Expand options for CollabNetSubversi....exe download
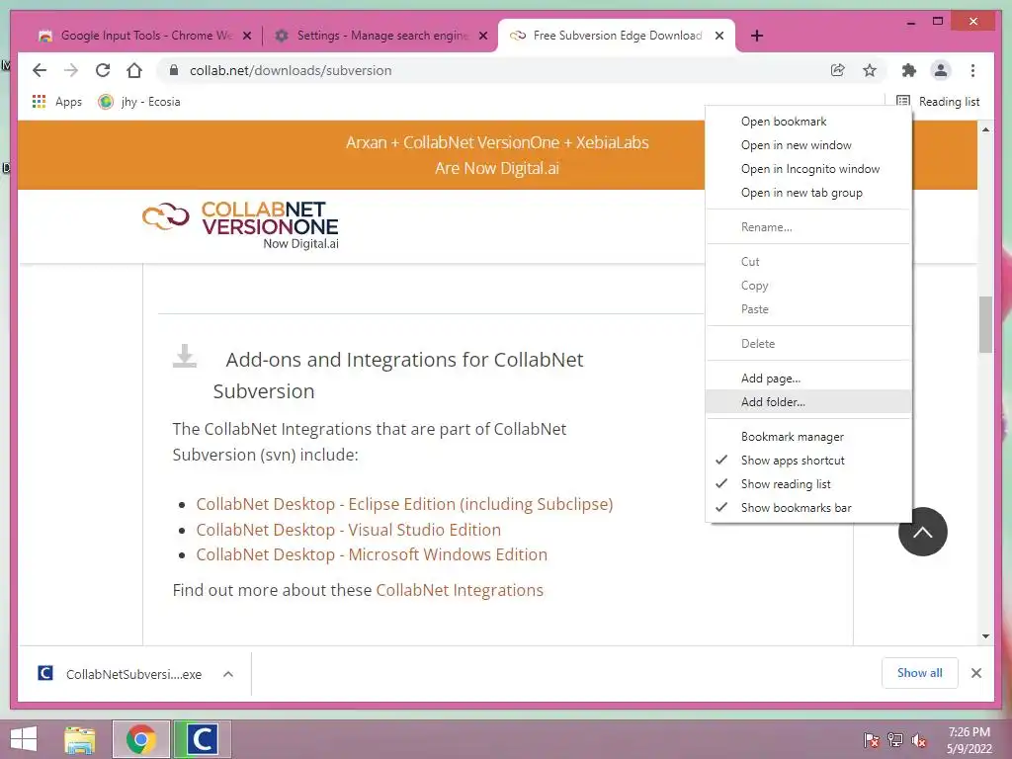 tap(228, 674)
